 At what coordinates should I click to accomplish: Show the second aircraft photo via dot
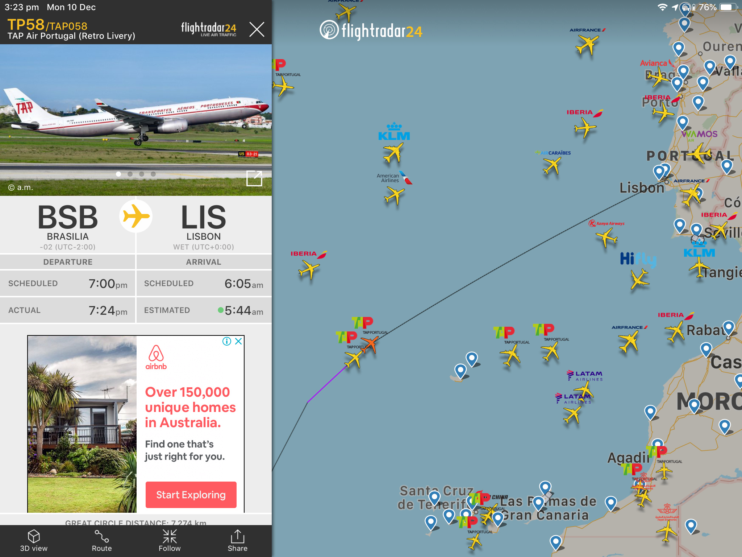130,174
